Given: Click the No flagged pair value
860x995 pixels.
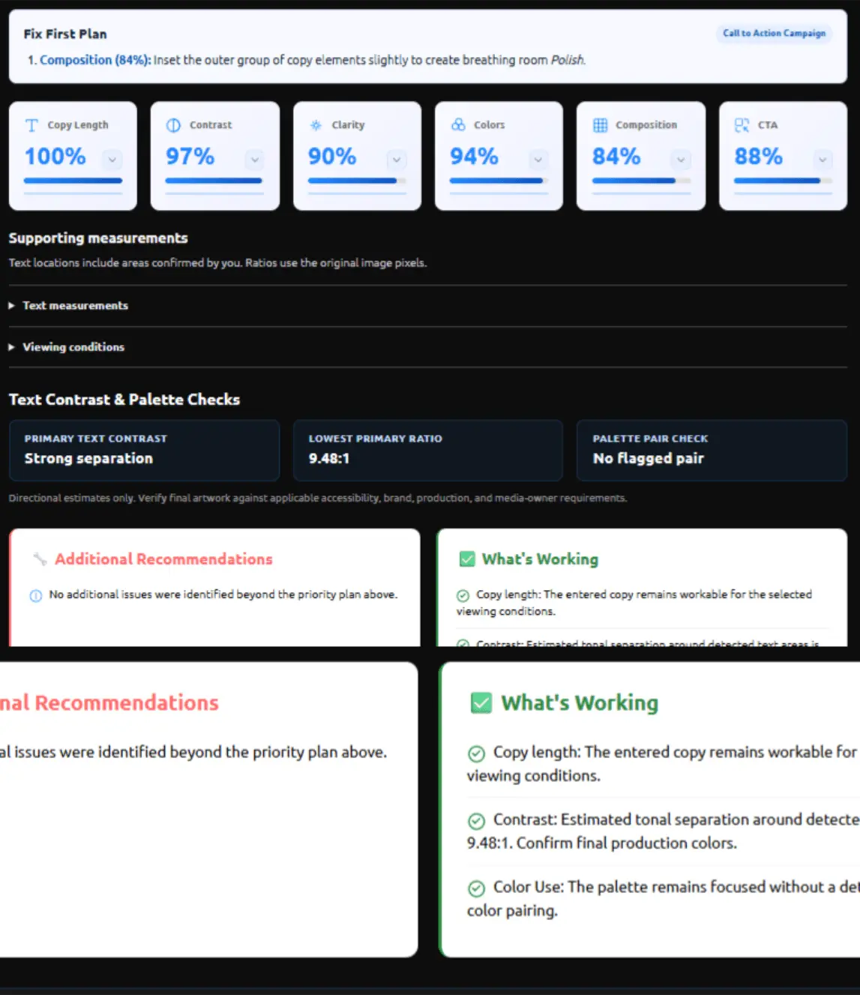Looking at the screenshot, I should tap(648, 458).
